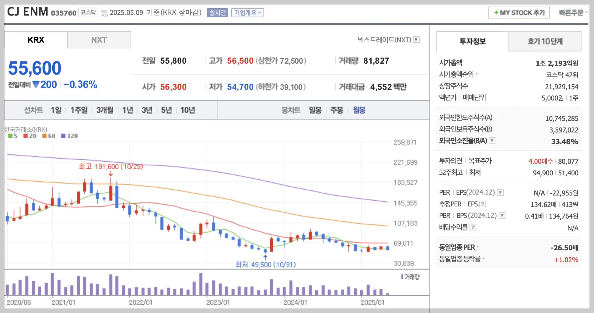Open the 동일업종 등락률 link
This screenshot has width=594, height=313.
click(460, 259)
